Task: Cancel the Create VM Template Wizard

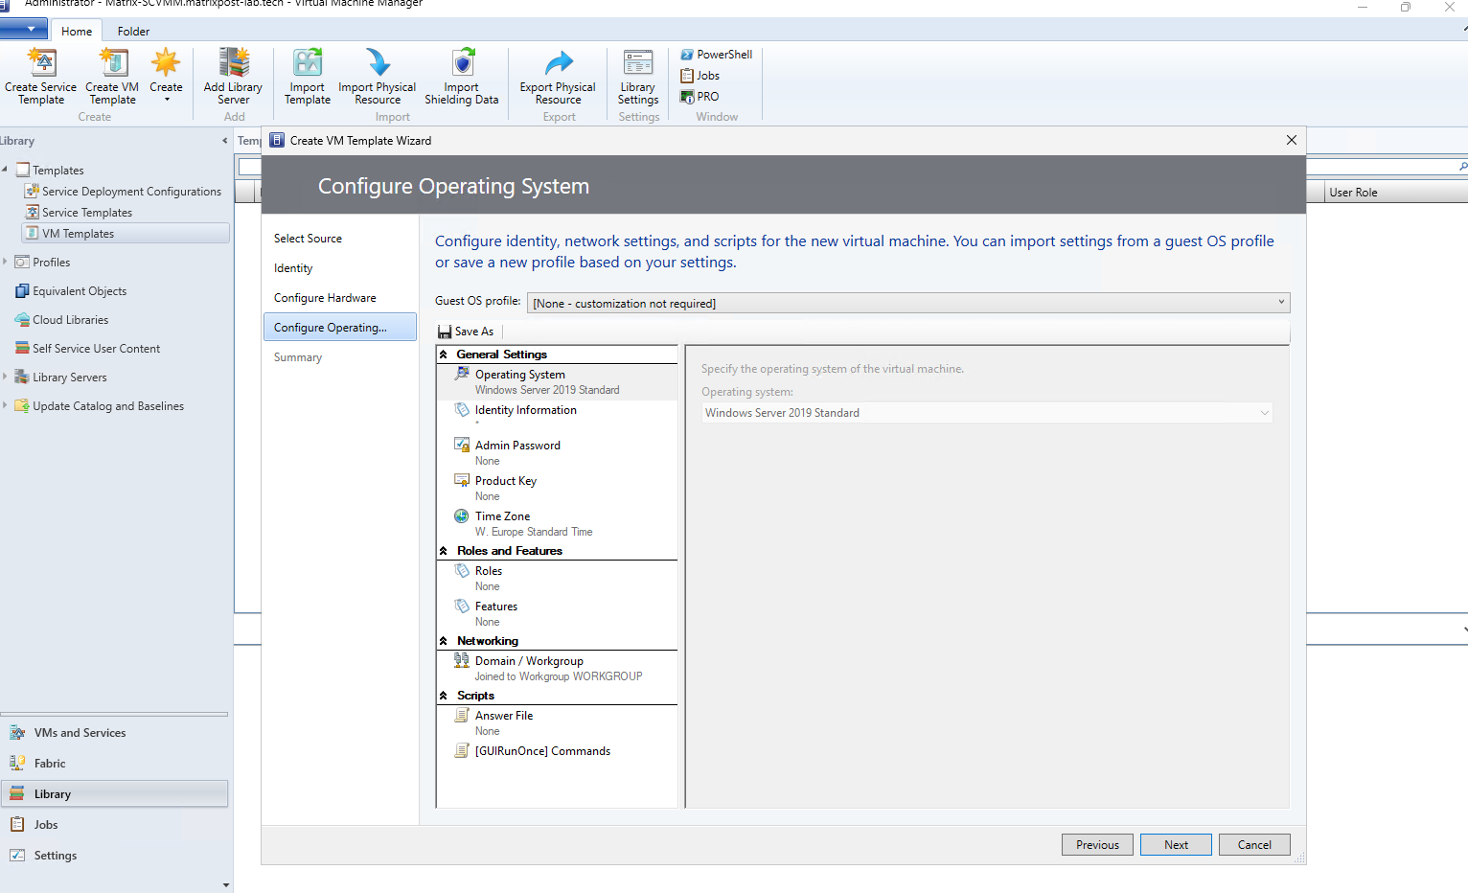Action: click(x=1254, y=845)
